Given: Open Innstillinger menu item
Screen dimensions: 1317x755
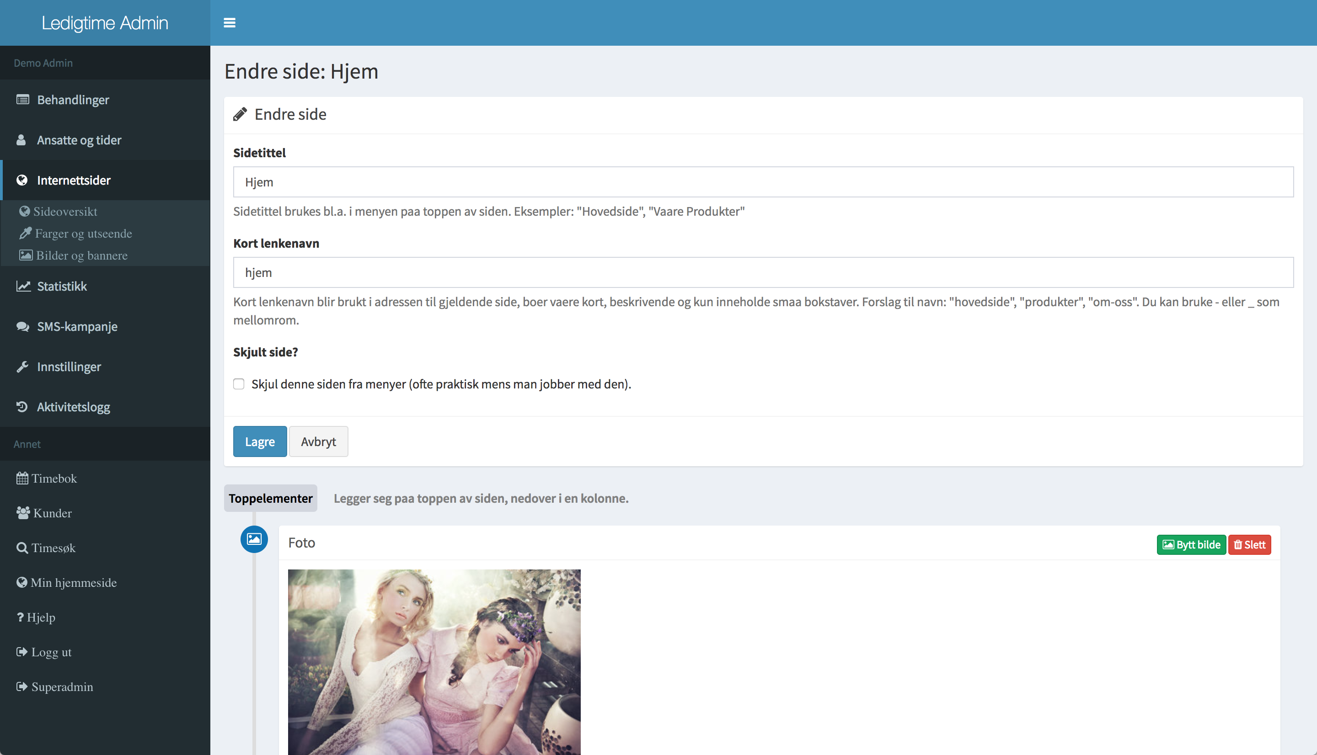Looking at the screenshot, I should point(105,367).
